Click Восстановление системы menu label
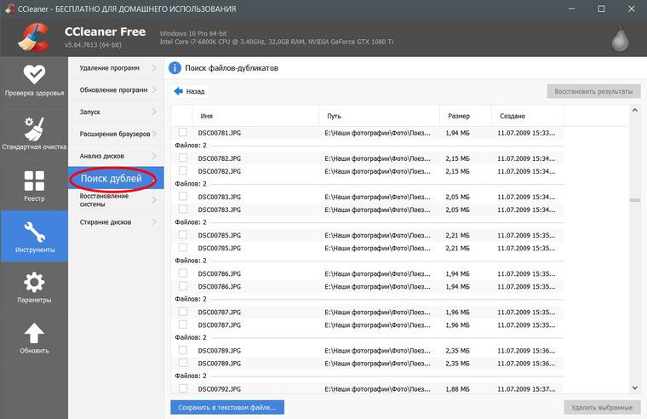This screenshot has height=419, width=647. 105,200
